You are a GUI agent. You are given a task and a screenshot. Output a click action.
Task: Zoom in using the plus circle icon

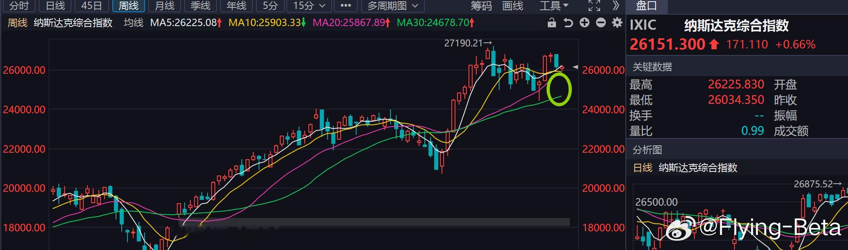tap(585, 23)
